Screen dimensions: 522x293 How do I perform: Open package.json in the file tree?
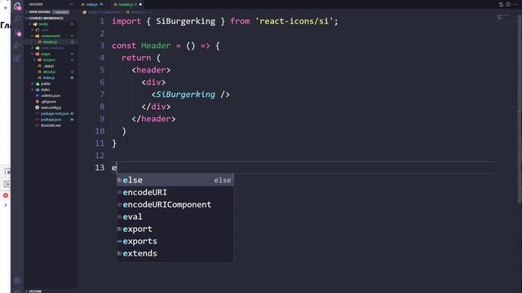point(51,120)
